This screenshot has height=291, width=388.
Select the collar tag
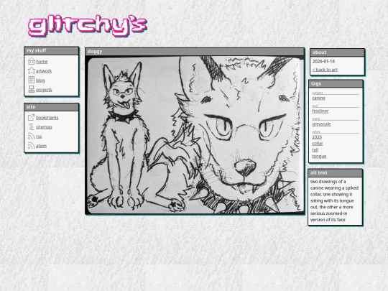pos(318,144)
